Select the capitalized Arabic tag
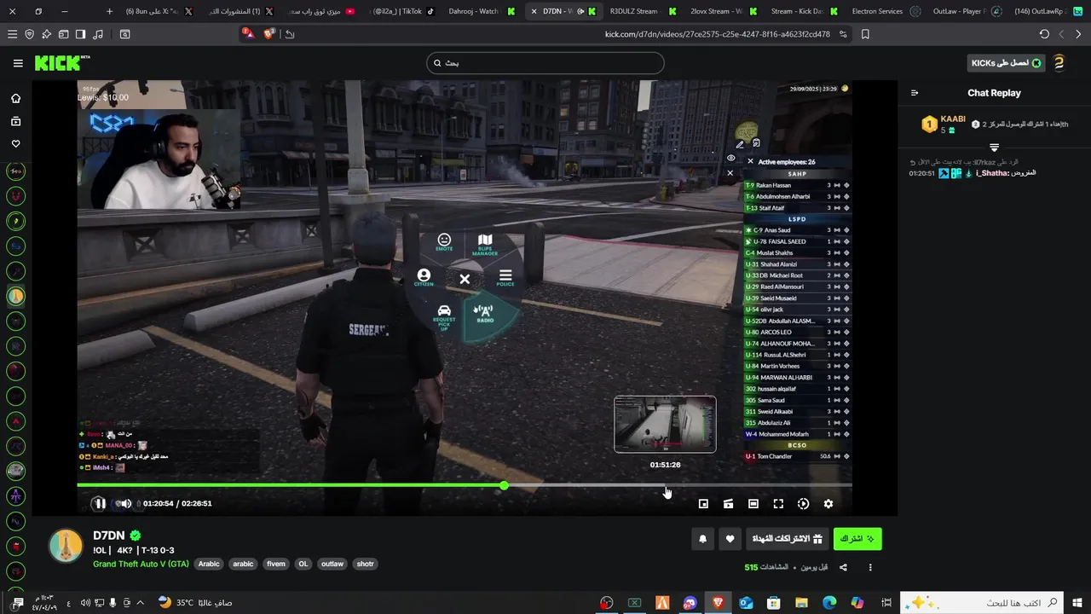 [x=209, y=564]
